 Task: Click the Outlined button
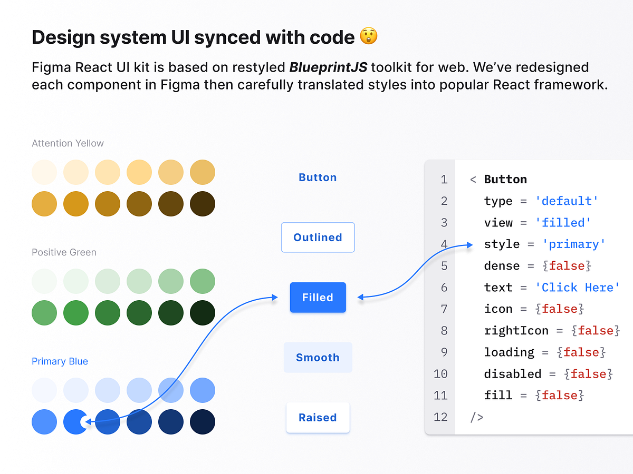click(x=318, y=237)
